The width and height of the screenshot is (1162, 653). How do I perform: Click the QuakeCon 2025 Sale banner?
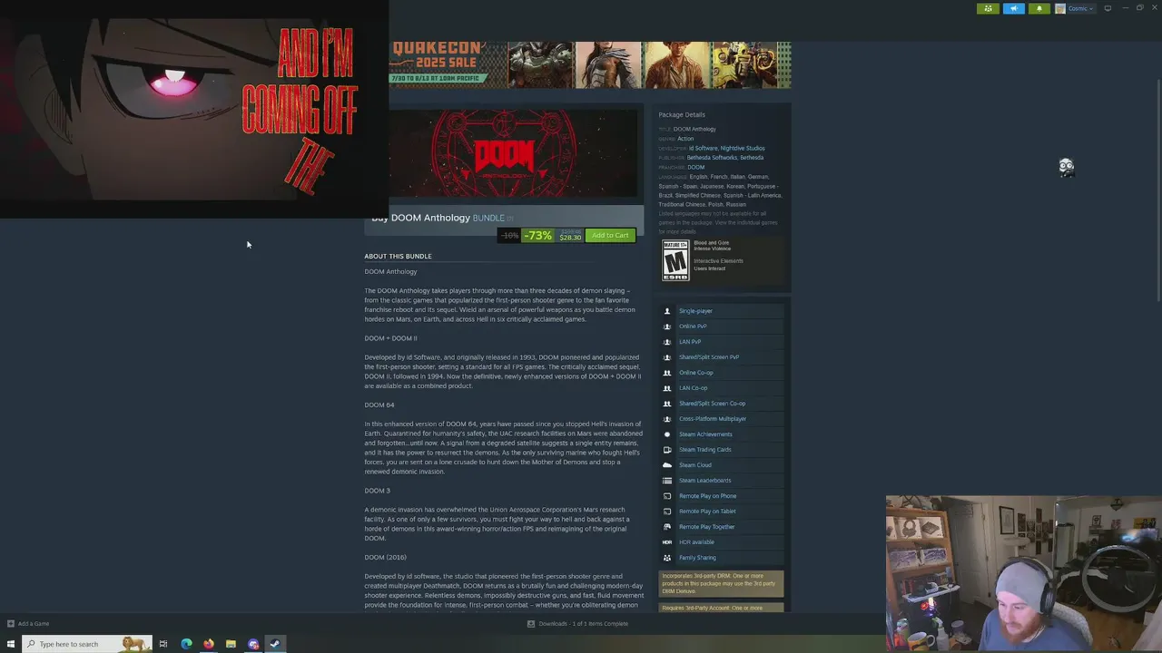(590, 64)
